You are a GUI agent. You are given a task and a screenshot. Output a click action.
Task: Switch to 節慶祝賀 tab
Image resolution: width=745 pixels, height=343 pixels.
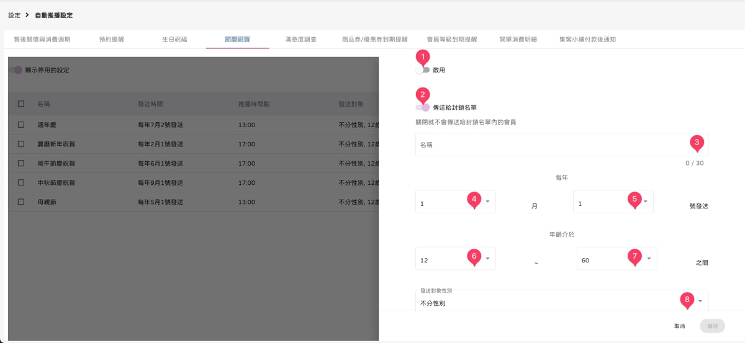[237, 39]
